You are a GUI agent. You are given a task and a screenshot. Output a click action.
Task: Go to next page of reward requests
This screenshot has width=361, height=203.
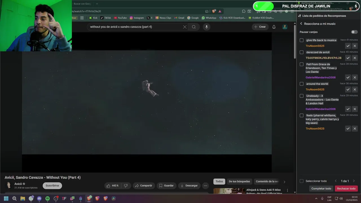point(354,181)
